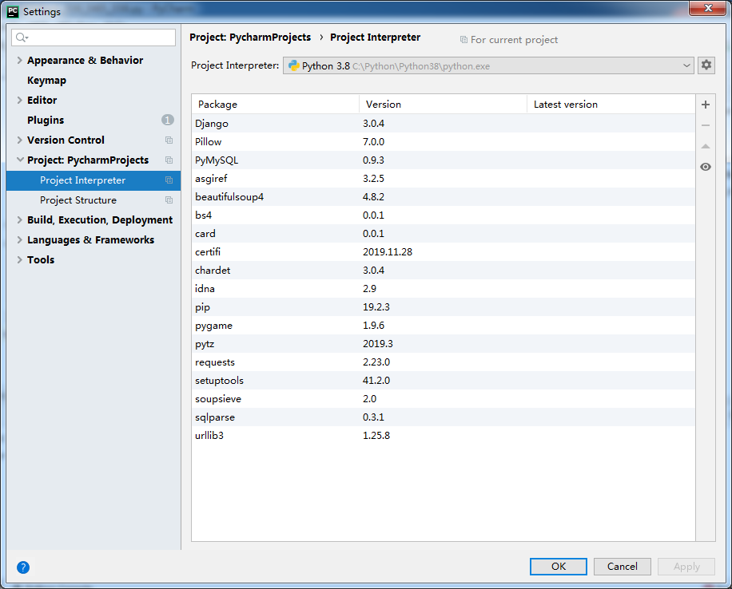Viewport: 732px width, 589px height.
Task: Click the Version column header
Action: coord(443,104)
